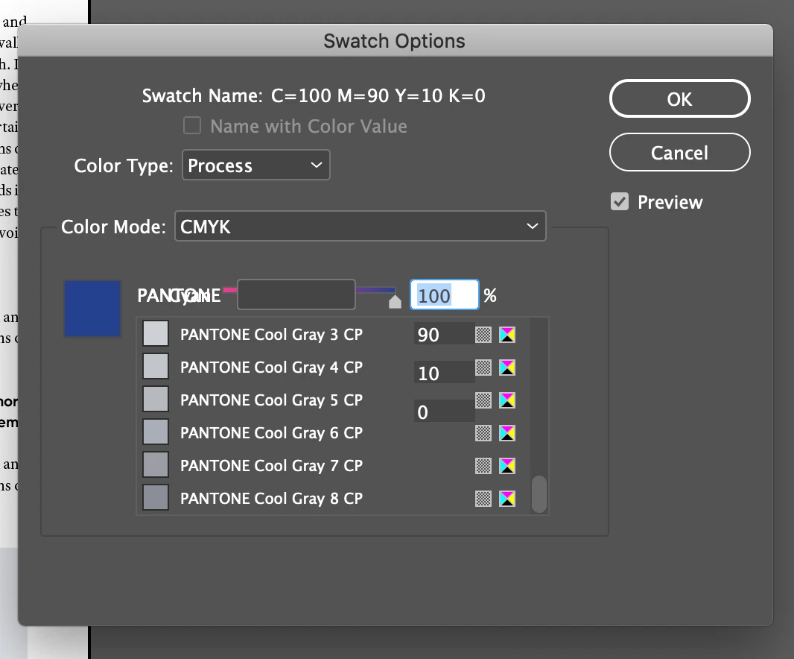Click the cyan 100 percent input field
Image resolution: width=794 pixels, height=659 pixels.
[x=444, y=295]
